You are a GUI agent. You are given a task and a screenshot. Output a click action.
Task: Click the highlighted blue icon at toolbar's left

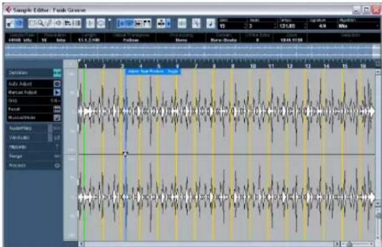[19, 24]
